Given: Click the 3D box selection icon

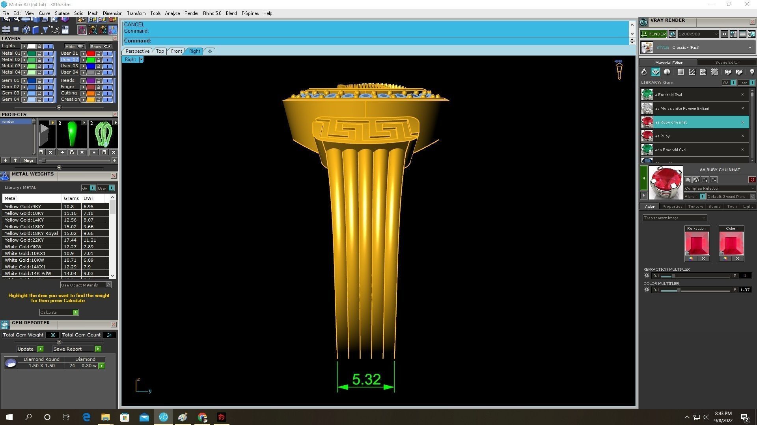Looking at the screenshot, I should [26, 30].
